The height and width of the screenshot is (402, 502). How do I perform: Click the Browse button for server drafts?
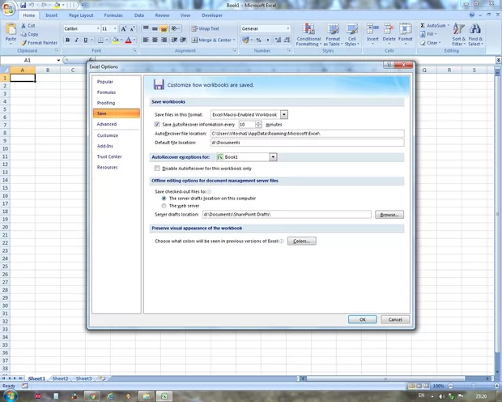point(389,215)
